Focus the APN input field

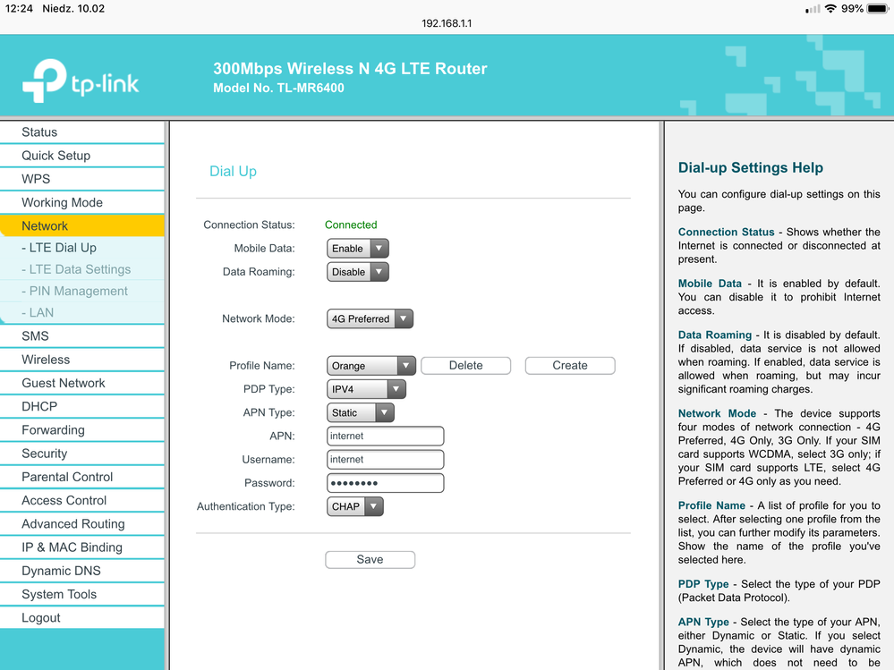click(386, 436)
